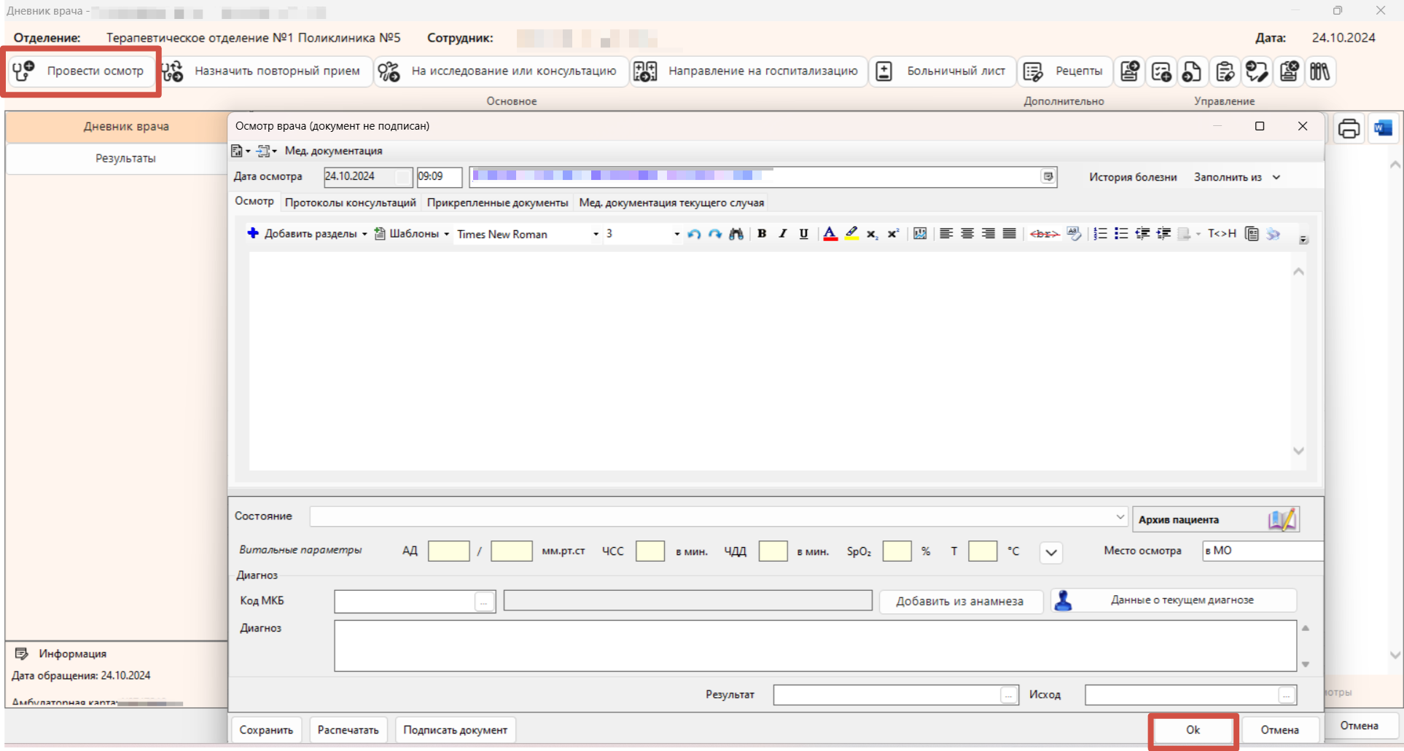Open the Мед. документация menu
Screen dimensions: 1404x751
333,151
